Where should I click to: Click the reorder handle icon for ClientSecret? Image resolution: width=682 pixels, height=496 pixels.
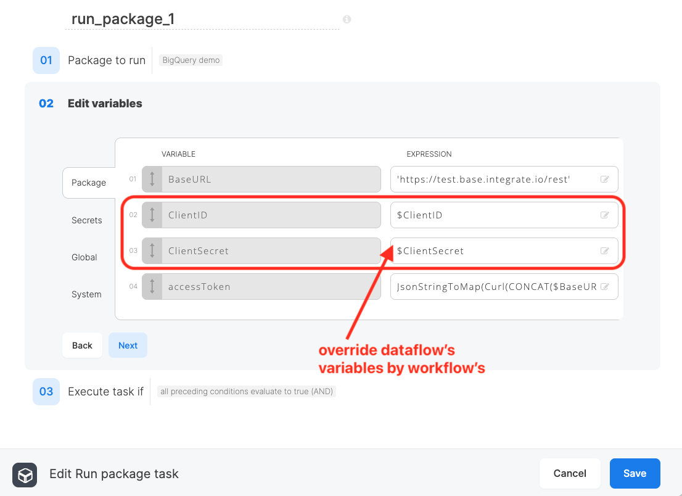pos(152,250)
